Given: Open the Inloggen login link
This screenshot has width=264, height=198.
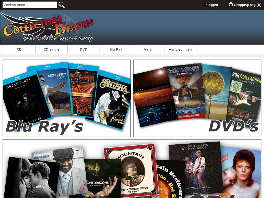Looking at the screenshot, I should click(211, 5).
